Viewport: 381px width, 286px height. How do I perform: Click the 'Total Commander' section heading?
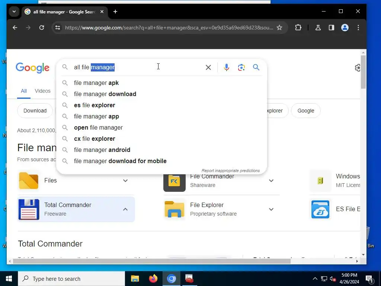(x=50, y=244)
